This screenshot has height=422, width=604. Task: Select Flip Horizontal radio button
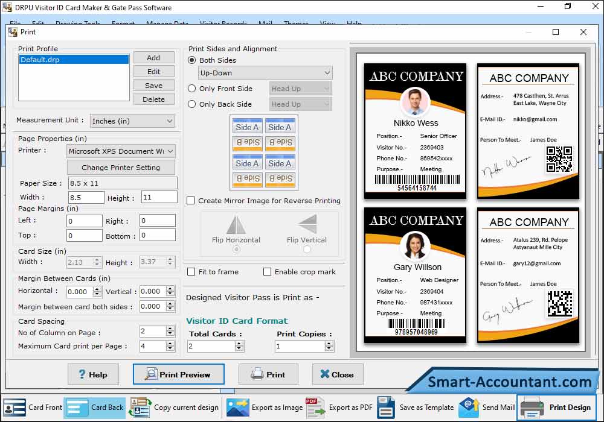tap(236, 250)
